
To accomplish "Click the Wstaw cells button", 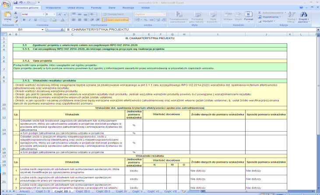I will (x=228, y=16).
